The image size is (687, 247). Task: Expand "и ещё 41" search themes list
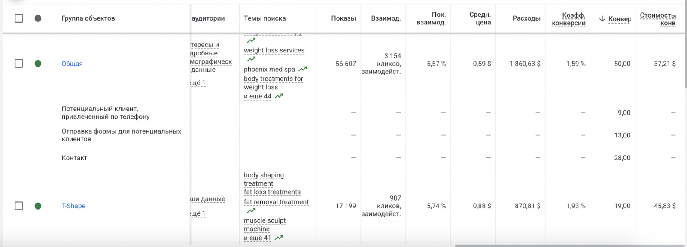click(x=258, y=238)
